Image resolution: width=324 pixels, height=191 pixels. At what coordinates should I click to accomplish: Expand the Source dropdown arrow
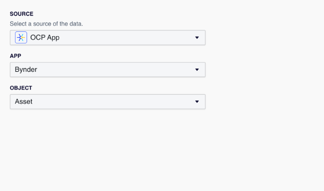197,38
